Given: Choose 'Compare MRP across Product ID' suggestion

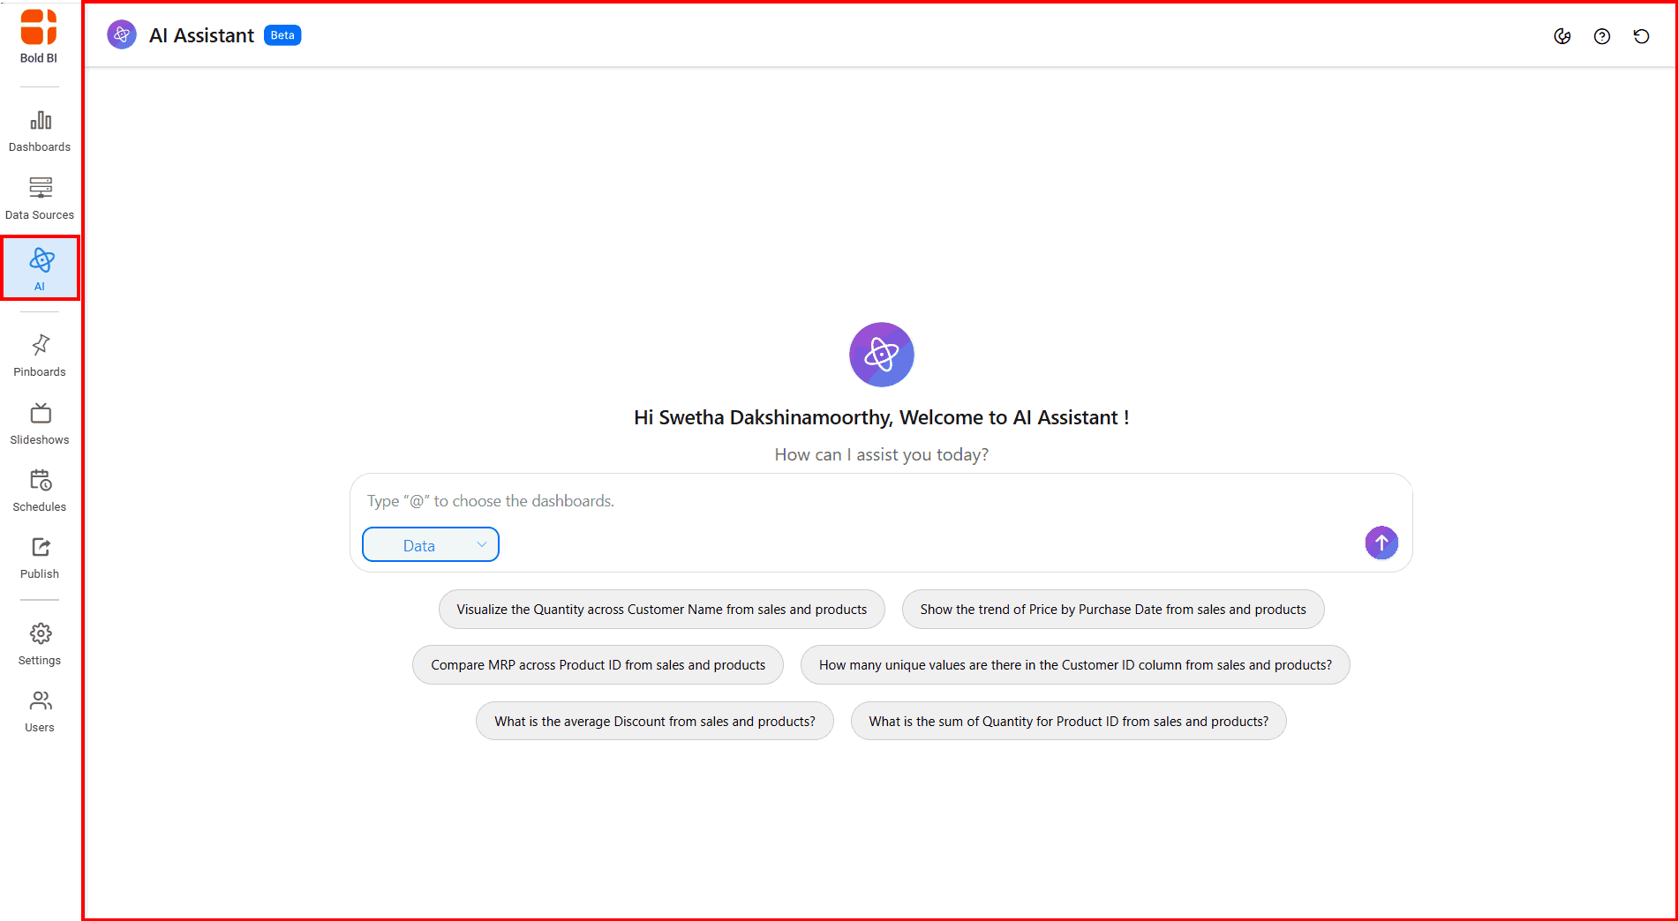Looking at the screenshot, I should click(x=598, y=665).
